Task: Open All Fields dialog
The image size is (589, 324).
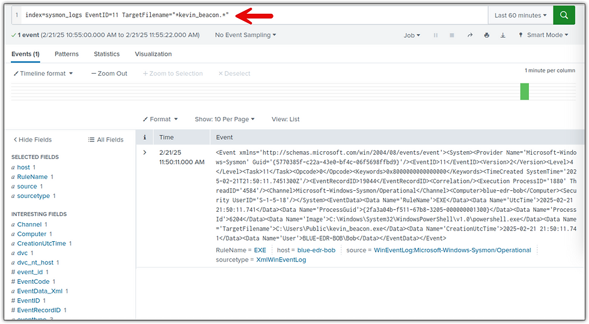Action: (106, 139)
